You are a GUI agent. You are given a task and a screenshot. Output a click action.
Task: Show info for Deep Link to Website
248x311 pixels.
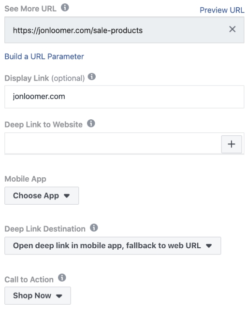(91, 123)
